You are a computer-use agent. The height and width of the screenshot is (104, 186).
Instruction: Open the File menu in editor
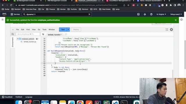click(x=17, y=29)
